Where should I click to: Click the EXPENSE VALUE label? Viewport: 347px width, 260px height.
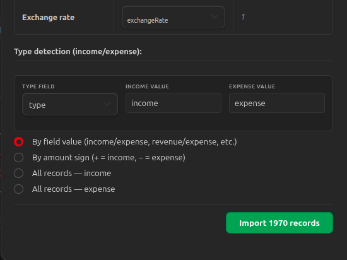tap(252, 86)
